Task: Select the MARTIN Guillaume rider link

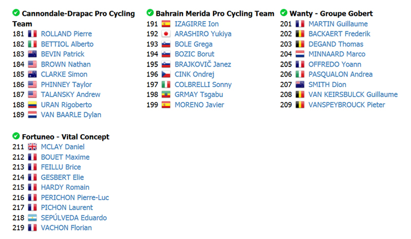Action: [x=338, y=24]
